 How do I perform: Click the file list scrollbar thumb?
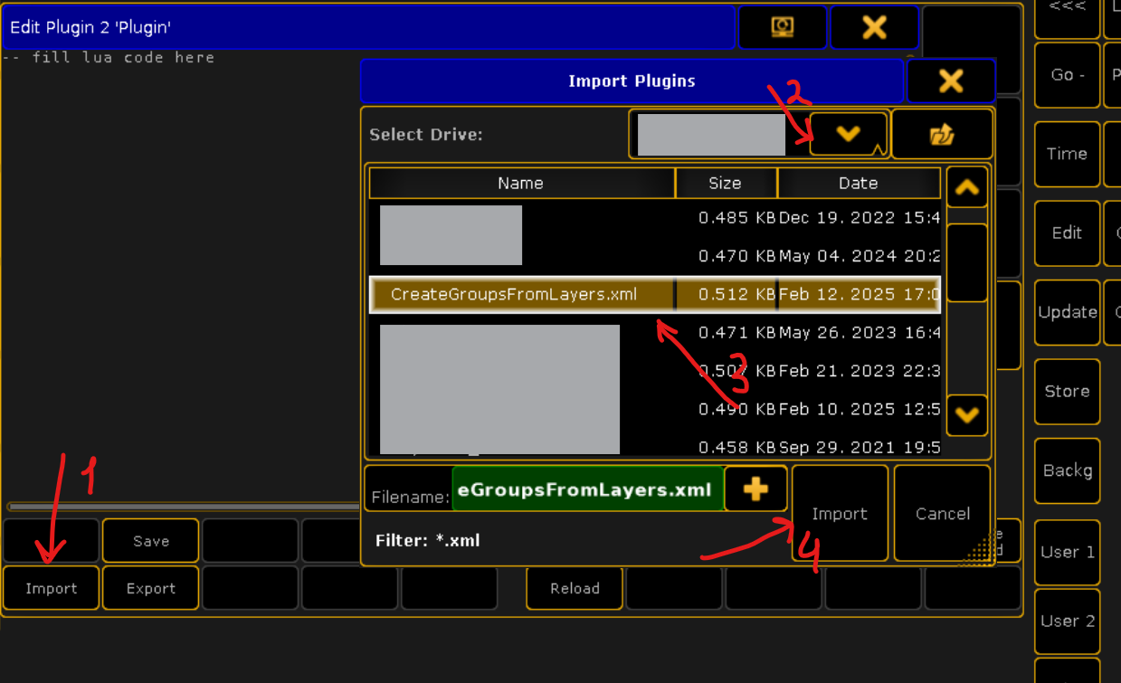tap(966, 262)
